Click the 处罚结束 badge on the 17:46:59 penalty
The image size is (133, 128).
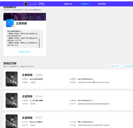(x=39, y=75)
